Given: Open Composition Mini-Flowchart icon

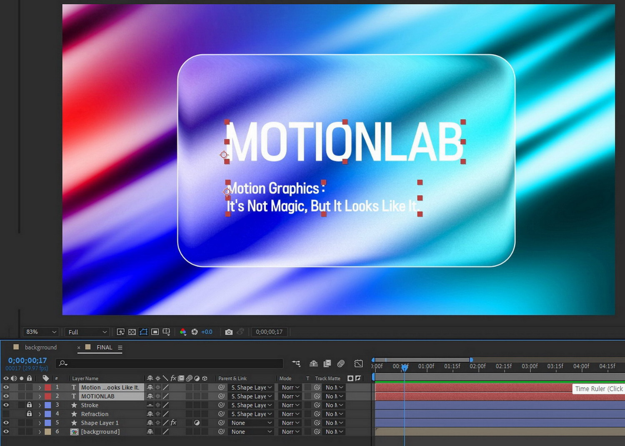Looking at the screenshot, I should [x=296, y=363].
